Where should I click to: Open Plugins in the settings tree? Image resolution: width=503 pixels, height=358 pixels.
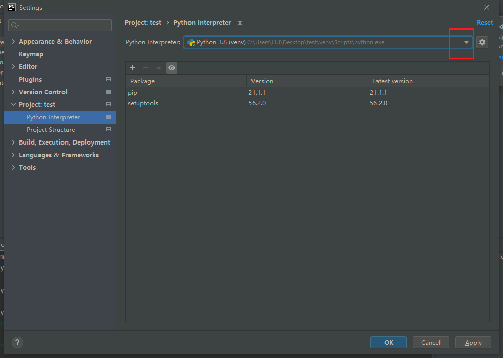(x=30, y=79)
